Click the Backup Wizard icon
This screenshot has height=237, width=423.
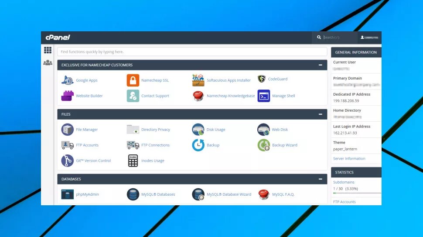click(x=264, y=145)
